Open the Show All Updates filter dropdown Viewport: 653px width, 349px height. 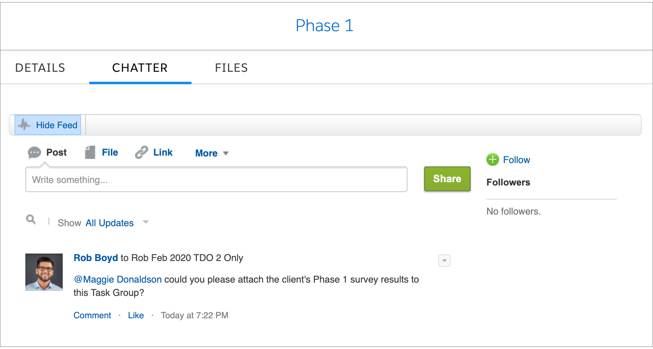[146, 222]
